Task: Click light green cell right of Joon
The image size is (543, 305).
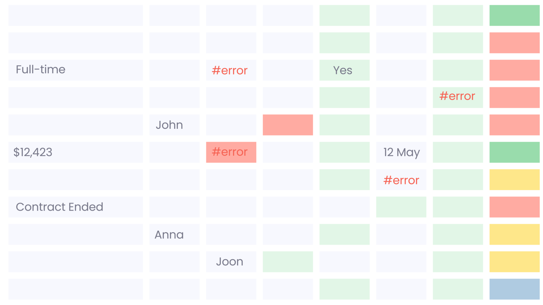Action: [x=288, y=262]
